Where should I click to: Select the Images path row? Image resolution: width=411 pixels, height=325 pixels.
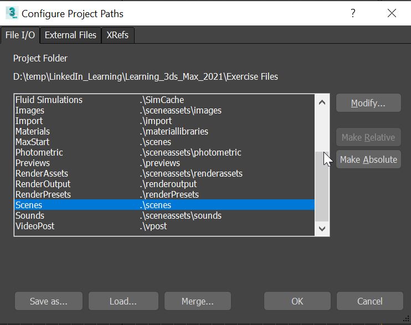[165, 110]
